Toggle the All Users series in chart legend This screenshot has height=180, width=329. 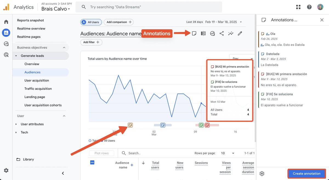(x=108, y=141)
